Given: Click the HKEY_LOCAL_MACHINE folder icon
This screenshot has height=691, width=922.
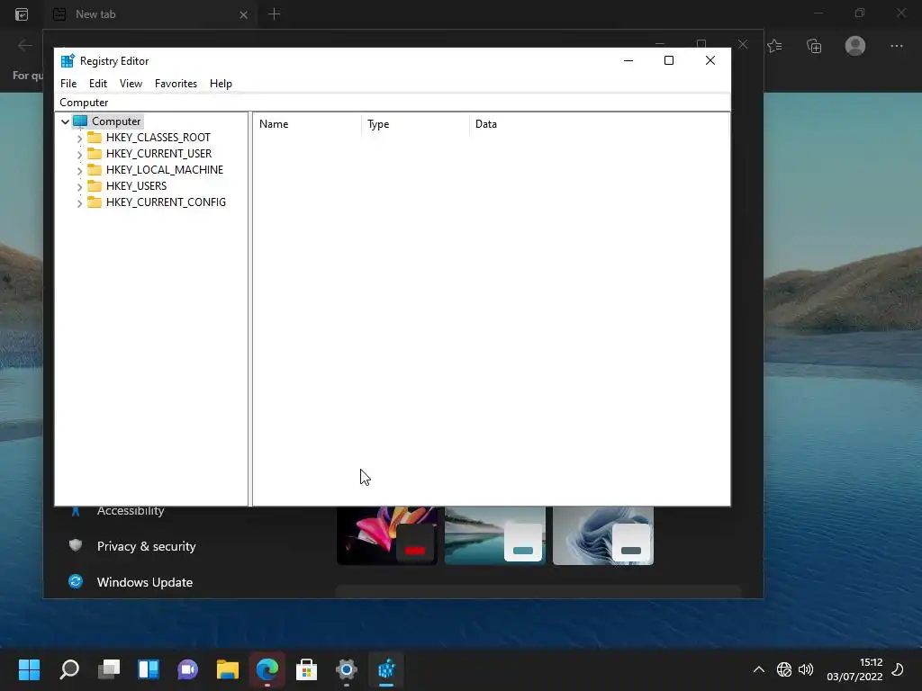Looking at the screenshot, I should click(94, 170).
